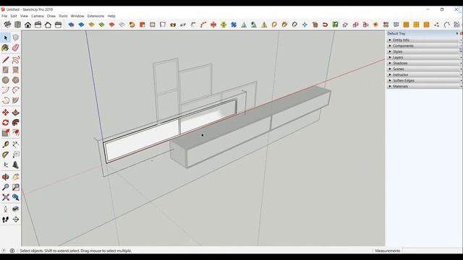Open the File menu
The image size is (463, 260).
point(4,16)
